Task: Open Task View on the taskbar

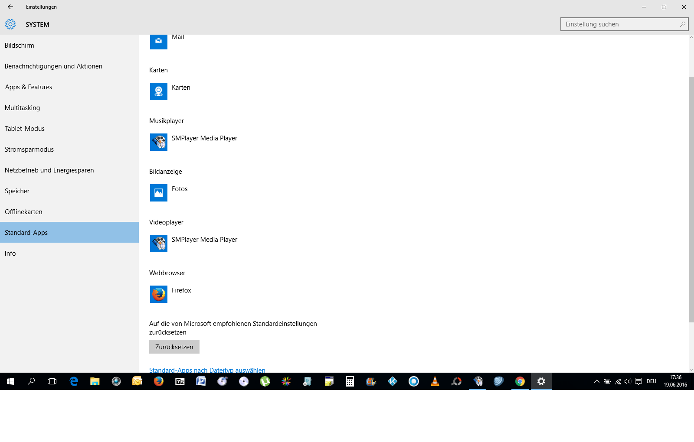Action: [52, 381]
